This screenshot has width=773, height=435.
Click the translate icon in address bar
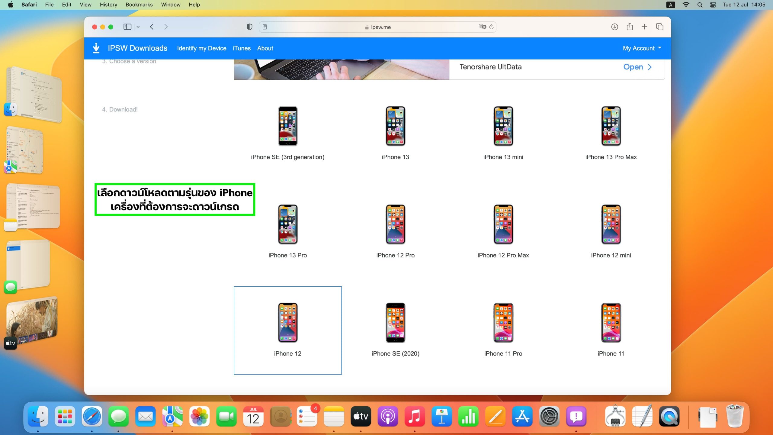click(482, 27)
